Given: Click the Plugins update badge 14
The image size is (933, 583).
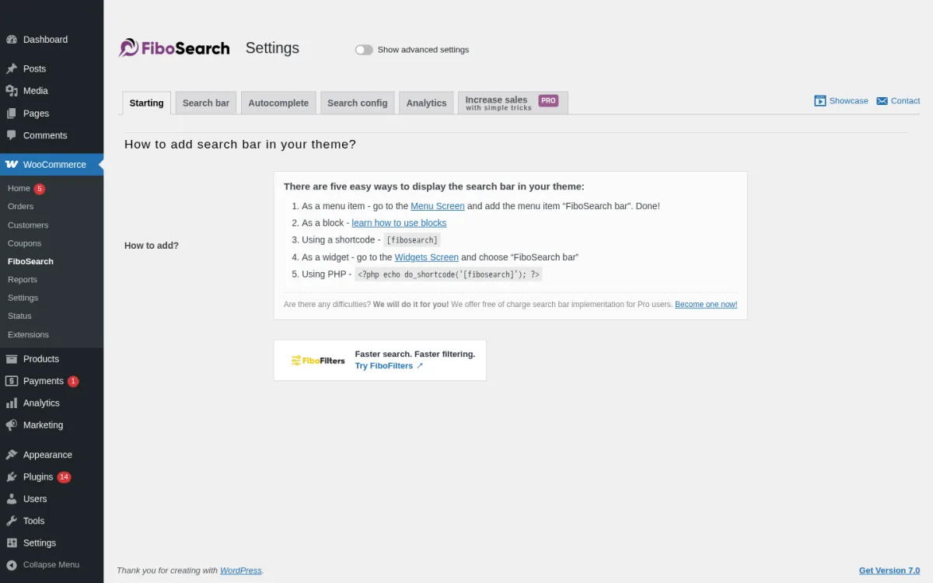Looking at the screenshot, I should [64, 477].
